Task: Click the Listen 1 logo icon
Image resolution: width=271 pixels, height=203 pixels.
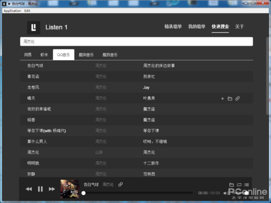Action: click(x=34, y=27)
